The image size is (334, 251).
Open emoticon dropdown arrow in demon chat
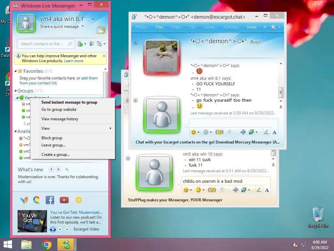pyautogui.click(x=199, y=132)
